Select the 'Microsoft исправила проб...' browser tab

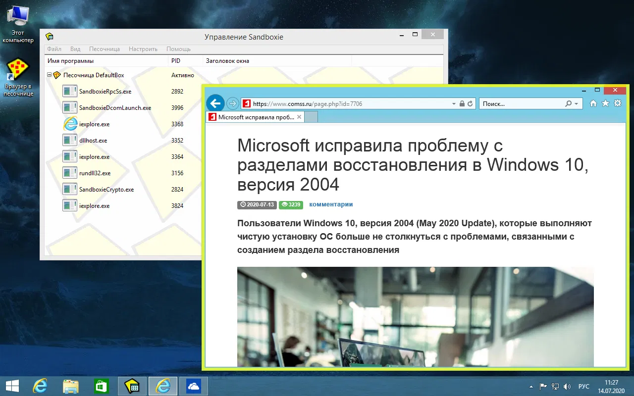click(254, 117)
